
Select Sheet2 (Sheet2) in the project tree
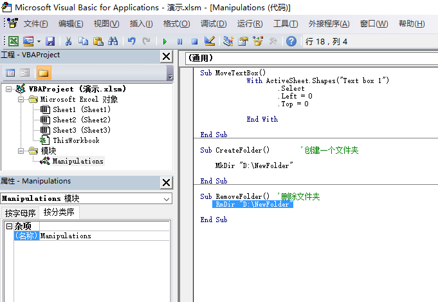point(82,120)
